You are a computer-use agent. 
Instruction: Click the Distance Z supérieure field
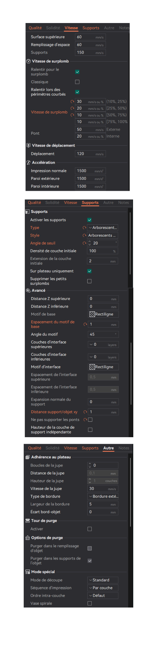pos(103,299)
